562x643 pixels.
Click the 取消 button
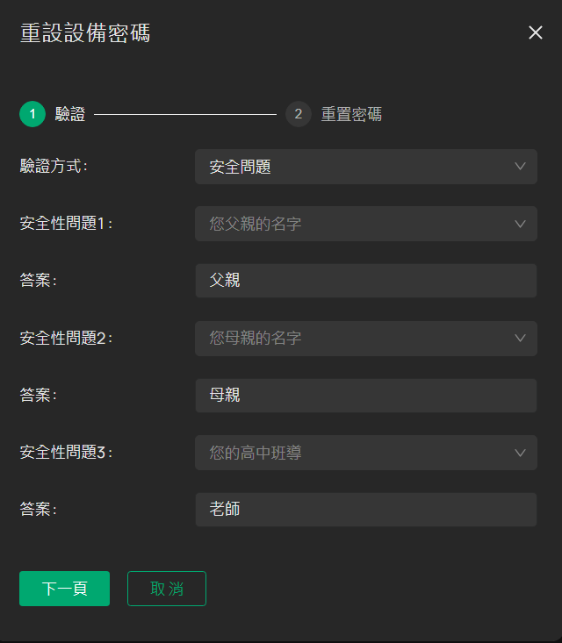click(167, 589)
